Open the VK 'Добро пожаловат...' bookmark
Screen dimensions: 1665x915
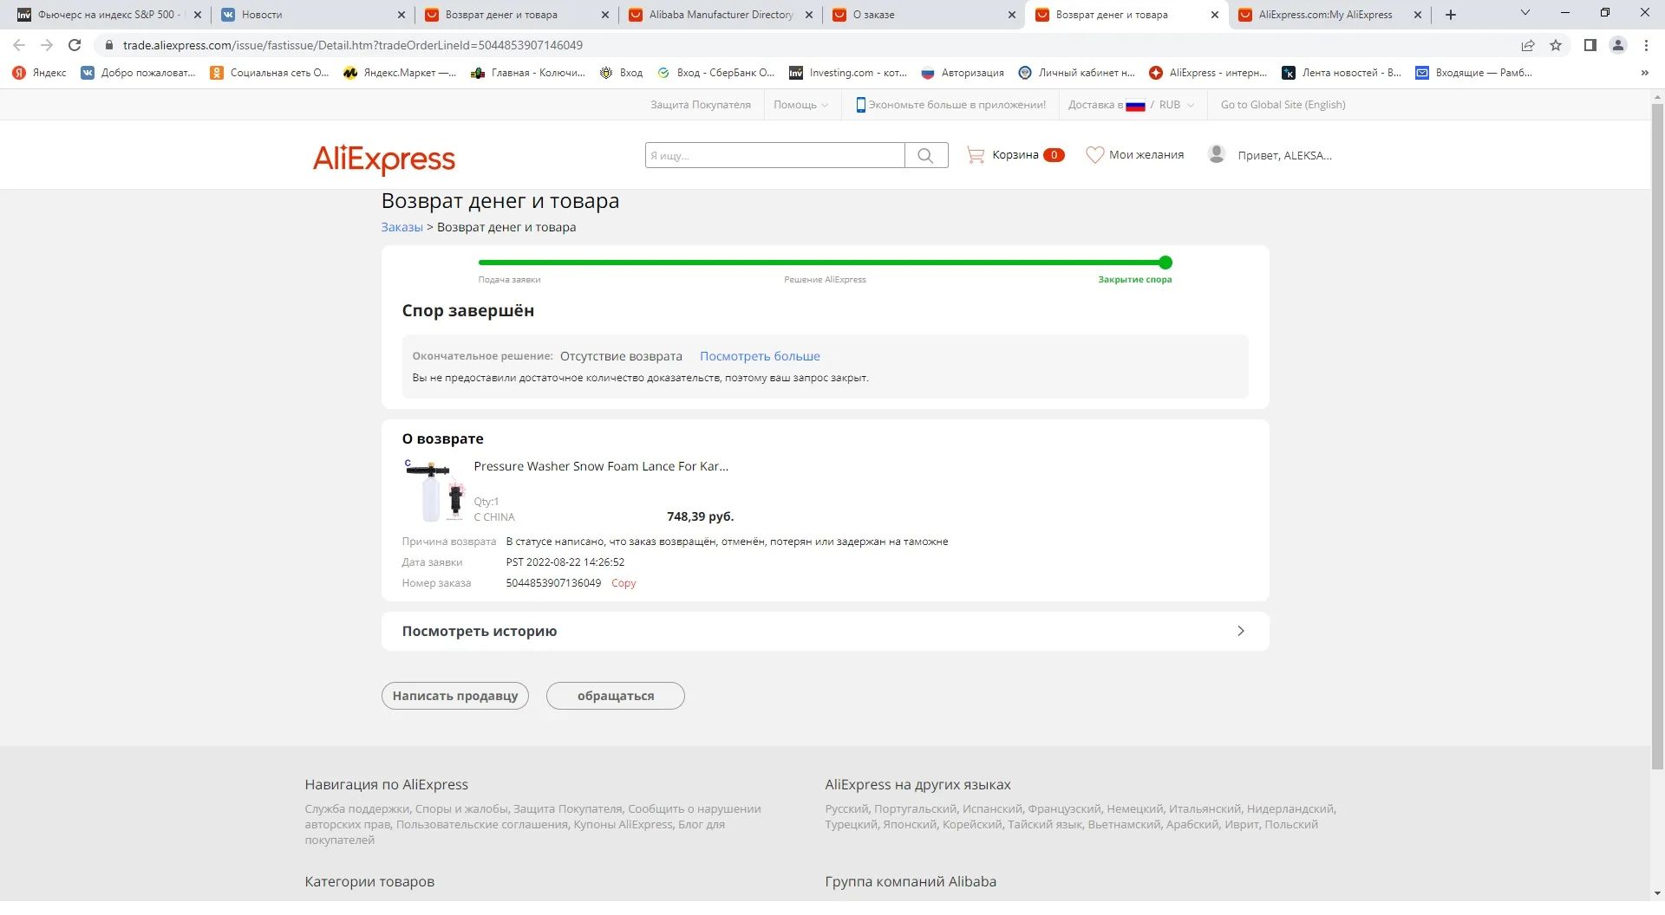(139, 73)
